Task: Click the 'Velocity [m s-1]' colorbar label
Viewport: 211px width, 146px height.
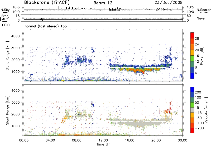Action: pos(206,110)
